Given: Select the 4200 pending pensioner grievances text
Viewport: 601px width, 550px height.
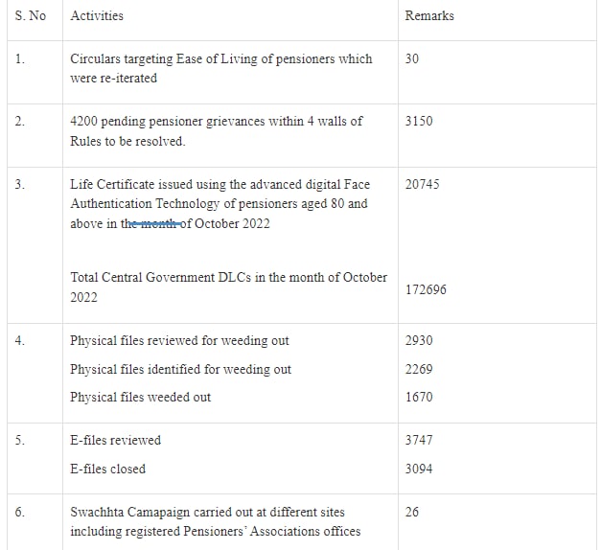Looking at the screenshot, I should tap(217, 131).
